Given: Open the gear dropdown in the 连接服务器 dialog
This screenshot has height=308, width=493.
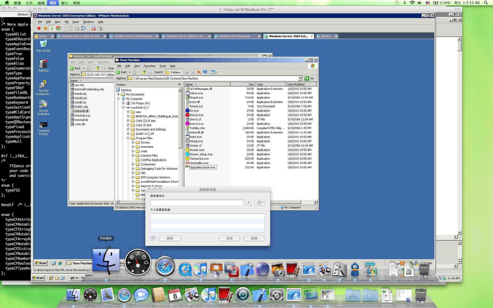Looking at the screenshot, I should pos(260,203).
